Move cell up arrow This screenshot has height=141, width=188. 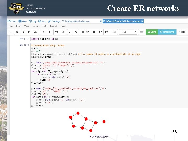click(43, 32)
